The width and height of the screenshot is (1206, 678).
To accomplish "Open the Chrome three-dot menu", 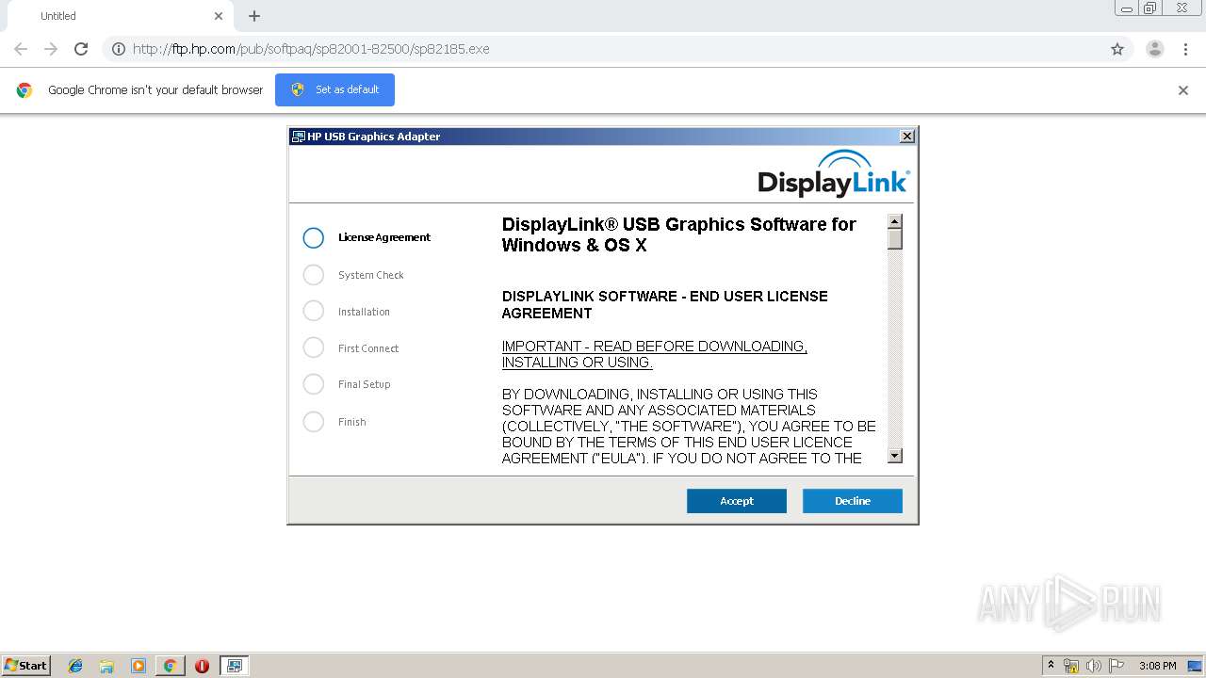I will 1185,49.
